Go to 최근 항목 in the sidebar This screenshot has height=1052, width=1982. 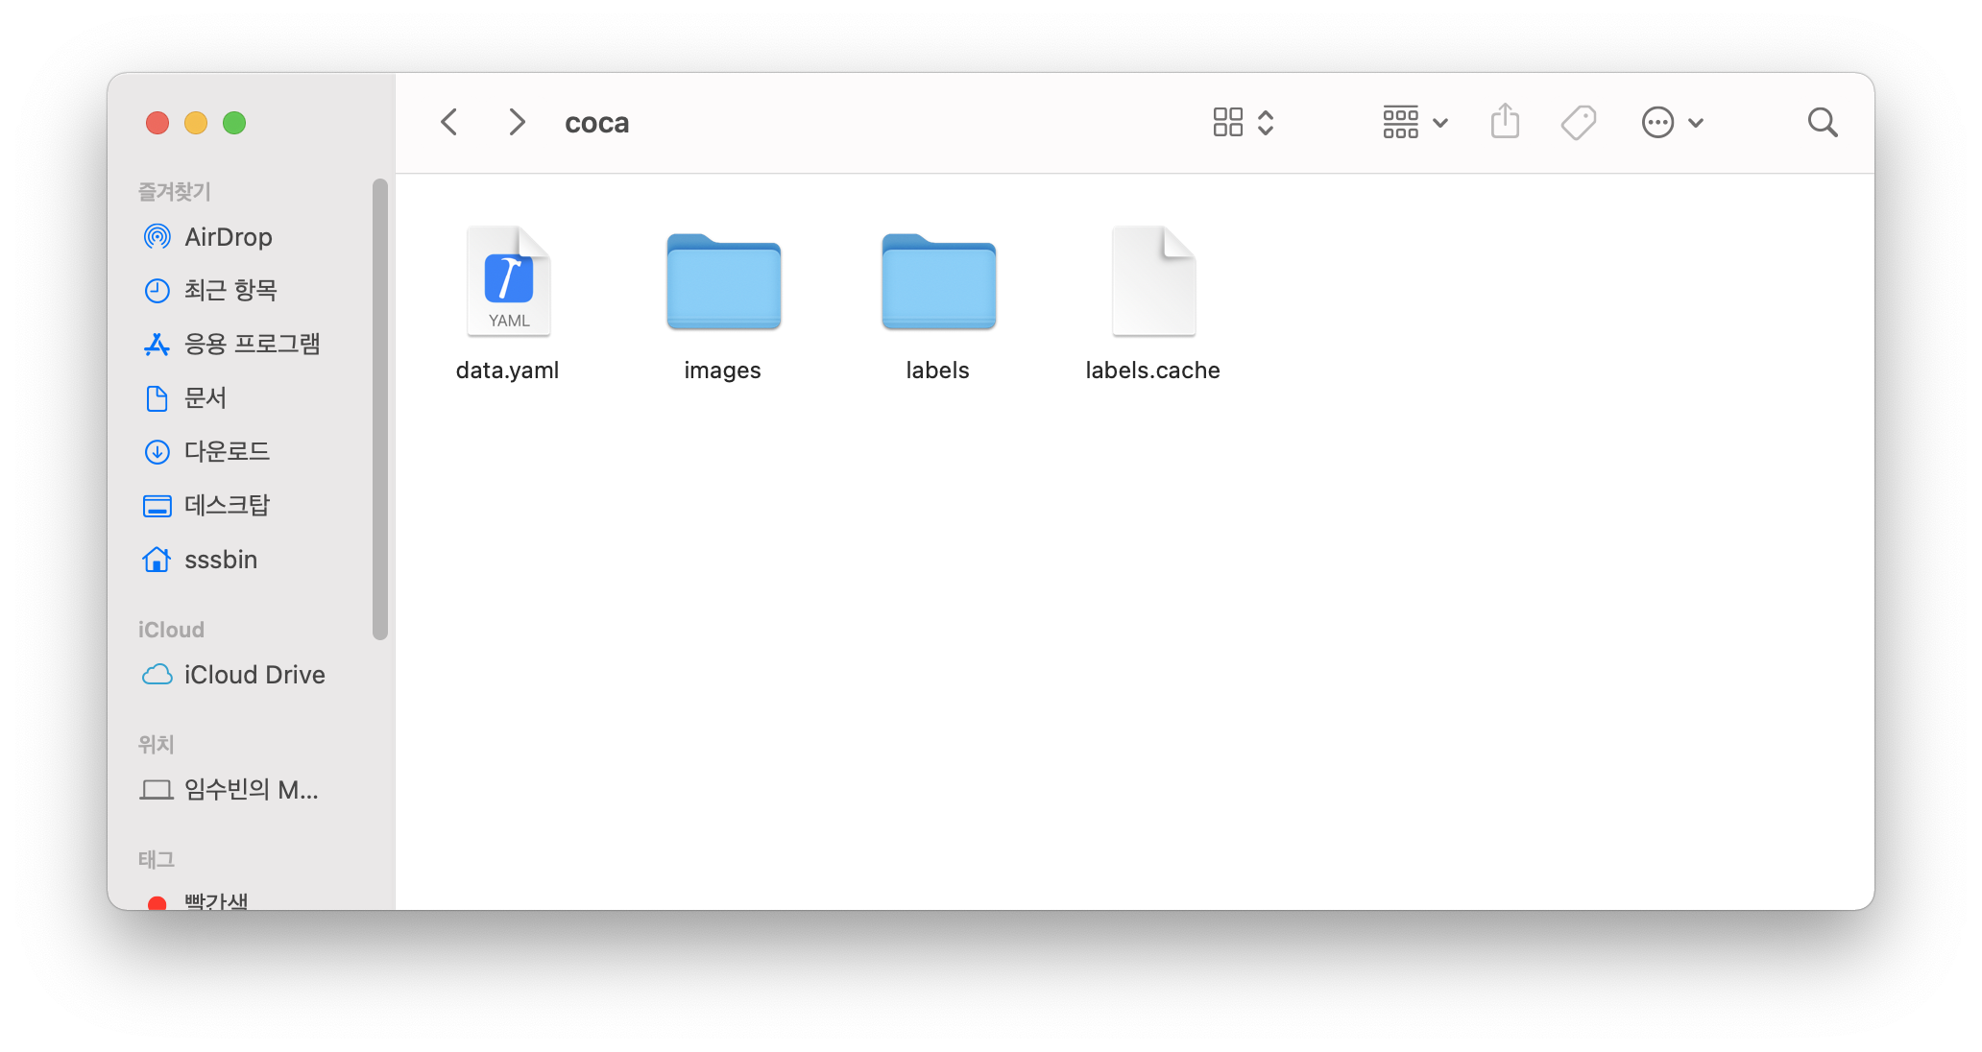click(x=230, y=290)
